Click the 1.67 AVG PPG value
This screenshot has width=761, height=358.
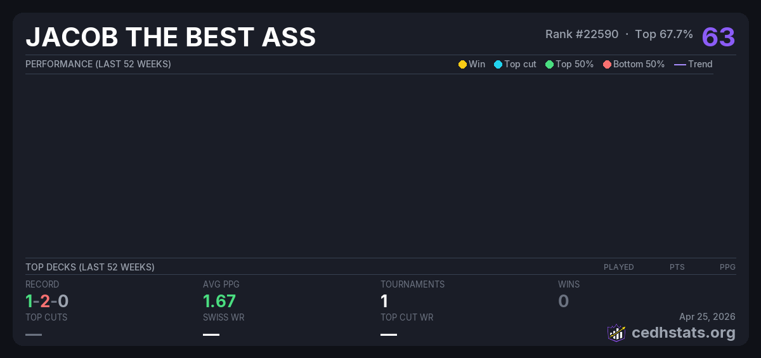tap(219, 301)
